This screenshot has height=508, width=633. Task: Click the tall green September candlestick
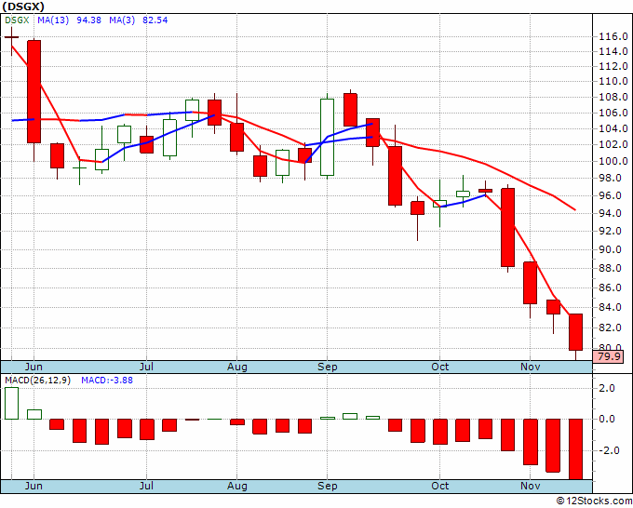pyautogui.click(x=327, y=137)
